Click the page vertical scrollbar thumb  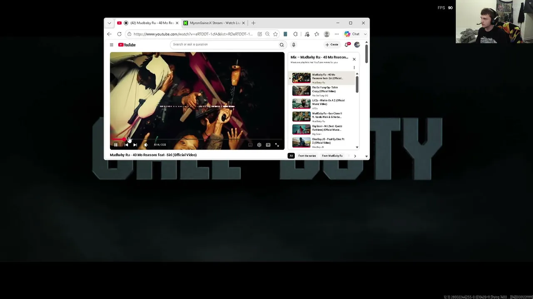pyautogui.click(x=366, y=54)
